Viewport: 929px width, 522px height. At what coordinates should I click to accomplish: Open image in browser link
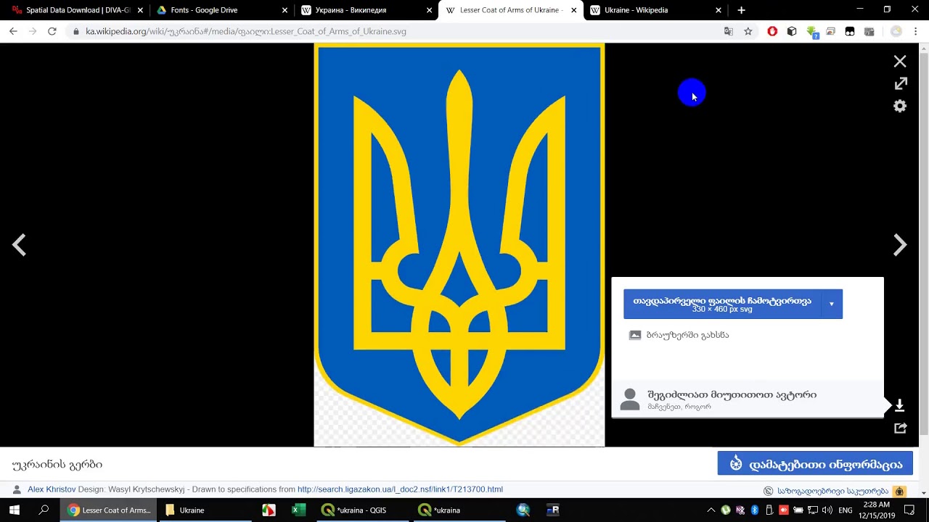pos(687,335)
